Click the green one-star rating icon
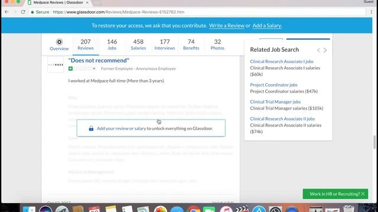 click(70, 69)
